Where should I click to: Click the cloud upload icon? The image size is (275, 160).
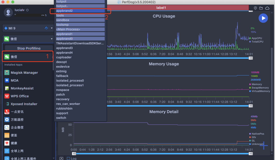(267, 8)
